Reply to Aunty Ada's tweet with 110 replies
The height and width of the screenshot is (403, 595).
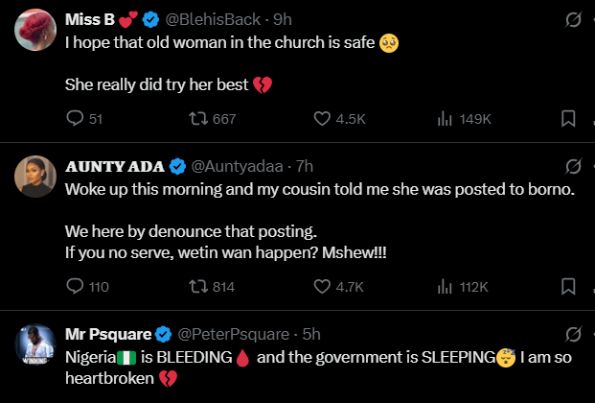coord(75,286)
